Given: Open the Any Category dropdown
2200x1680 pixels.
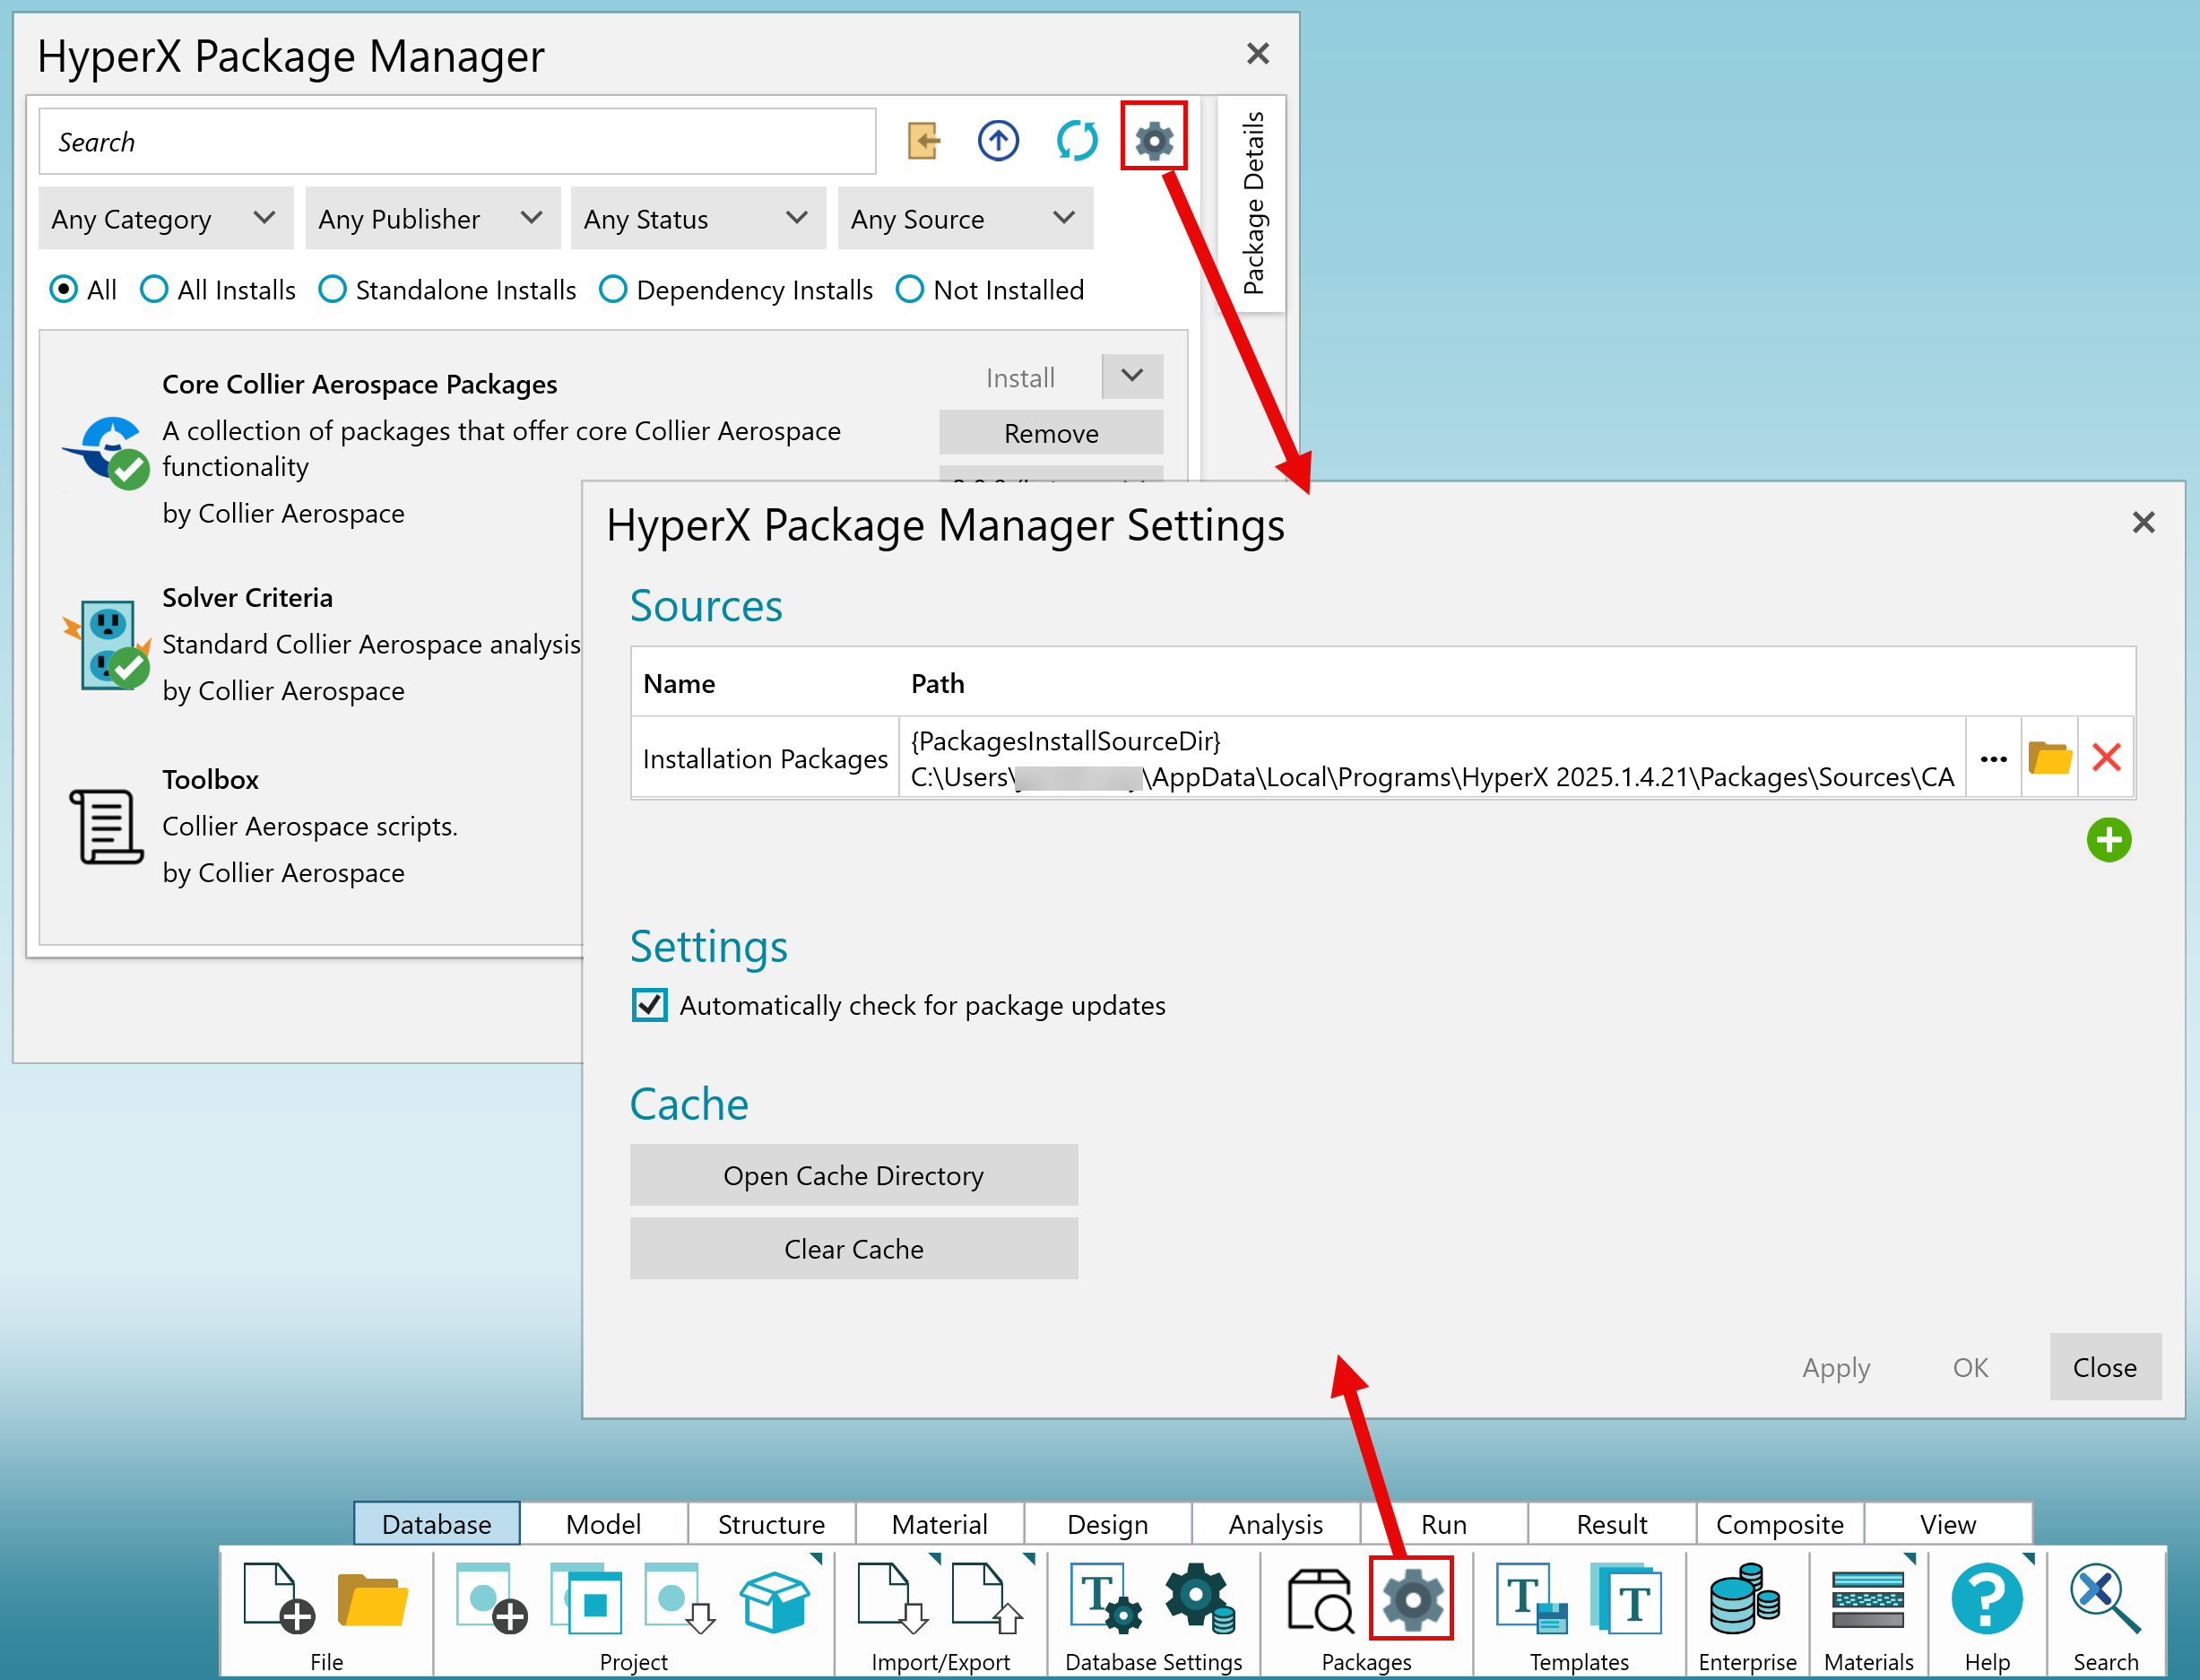Looking at the screenshot, I should (166, 218).
